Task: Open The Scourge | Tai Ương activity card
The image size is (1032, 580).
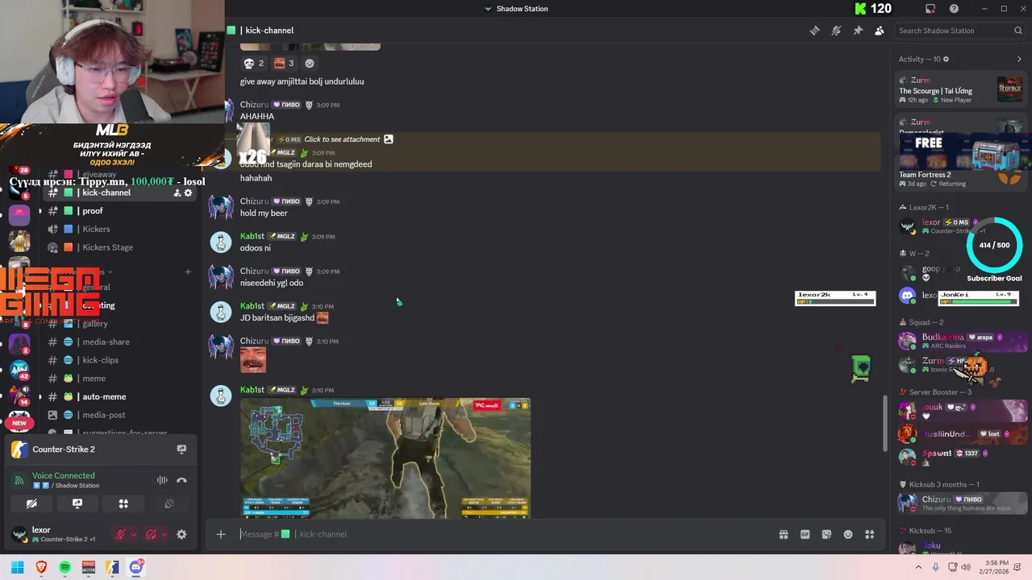Action: tap(961, 90)
